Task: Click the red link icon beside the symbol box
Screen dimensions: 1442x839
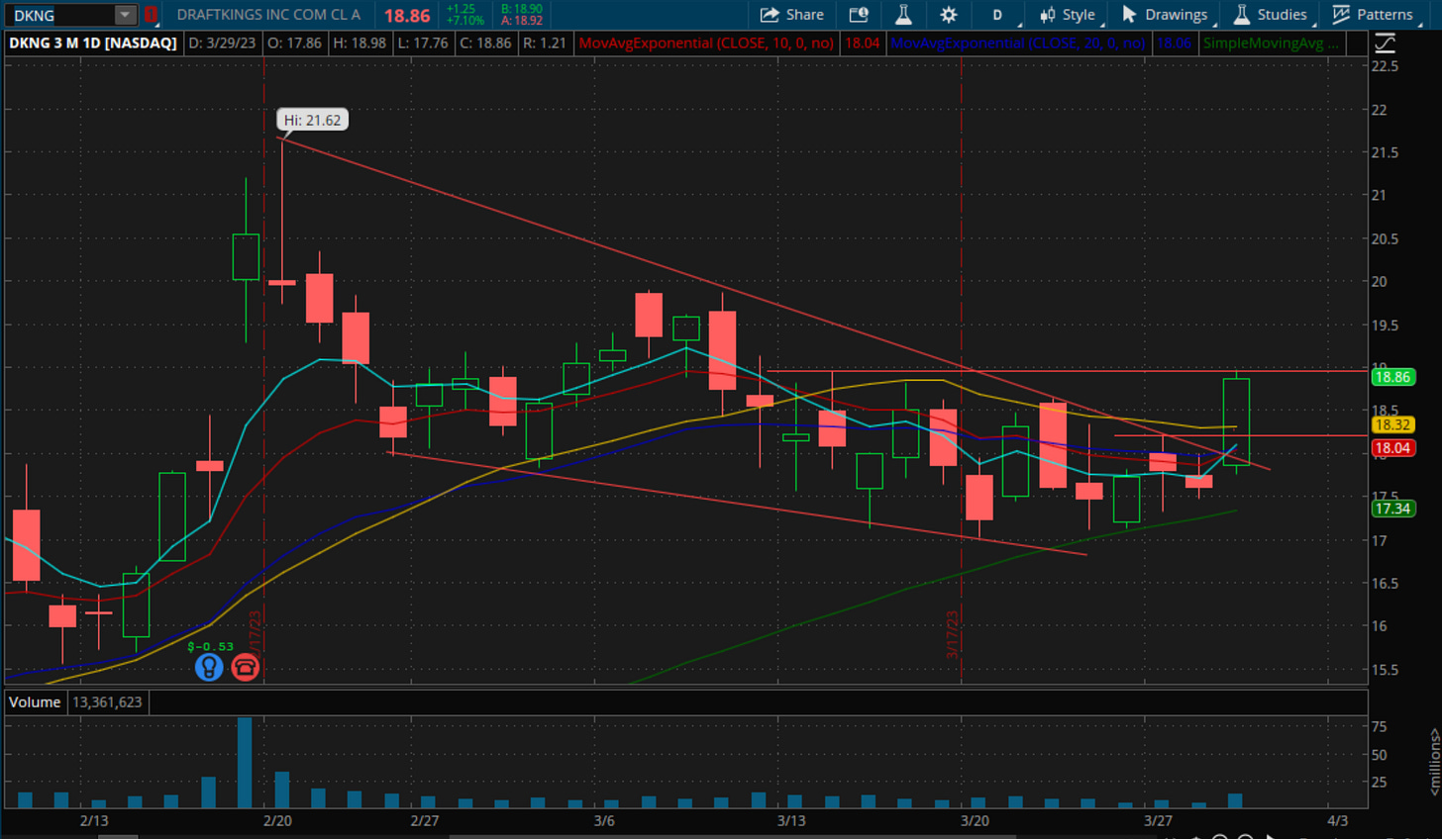Action: (151, 15)
